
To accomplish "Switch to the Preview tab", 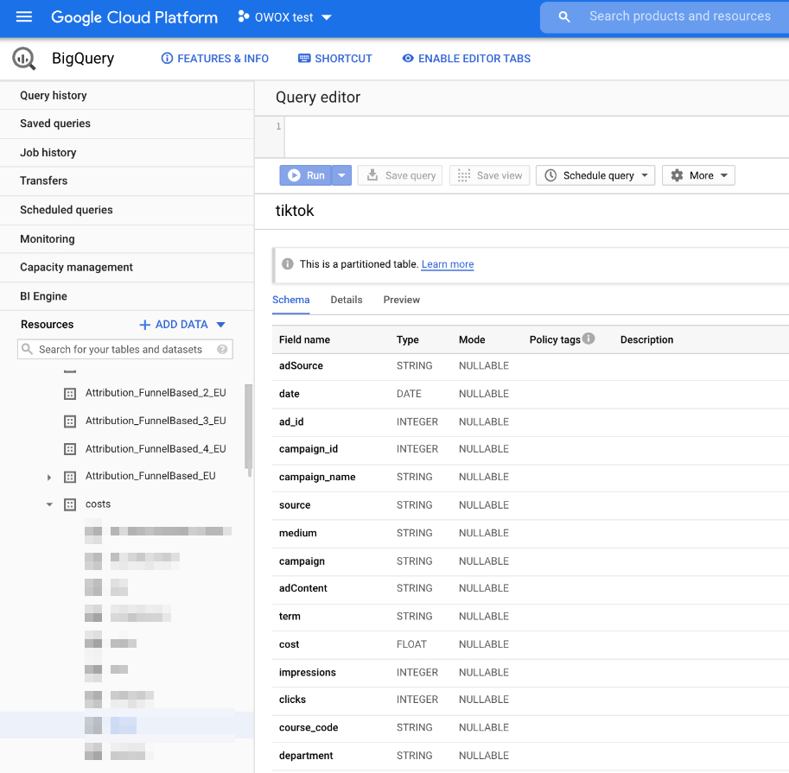I will (x=402, y=300).
